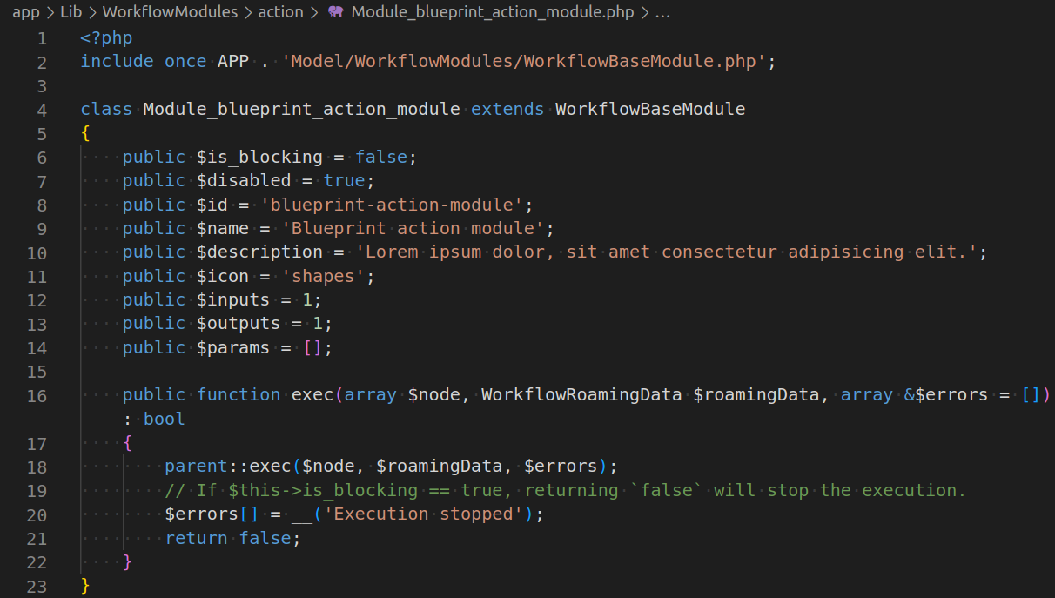
Task: Click the WorkflowRoamingData type hint
Action: coord(581,395)
